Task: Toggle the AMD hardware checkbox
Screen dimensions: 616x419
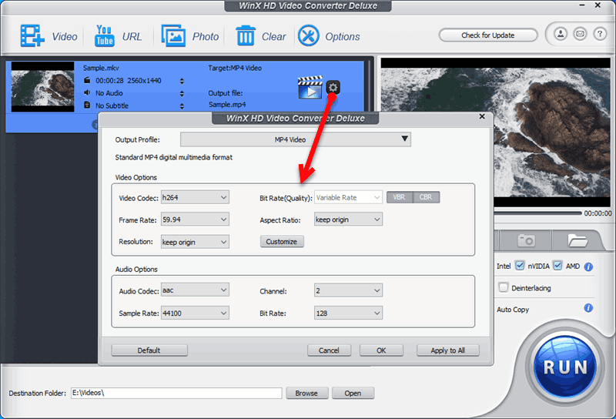Action: pyautogui.click(x=557, y=266)
